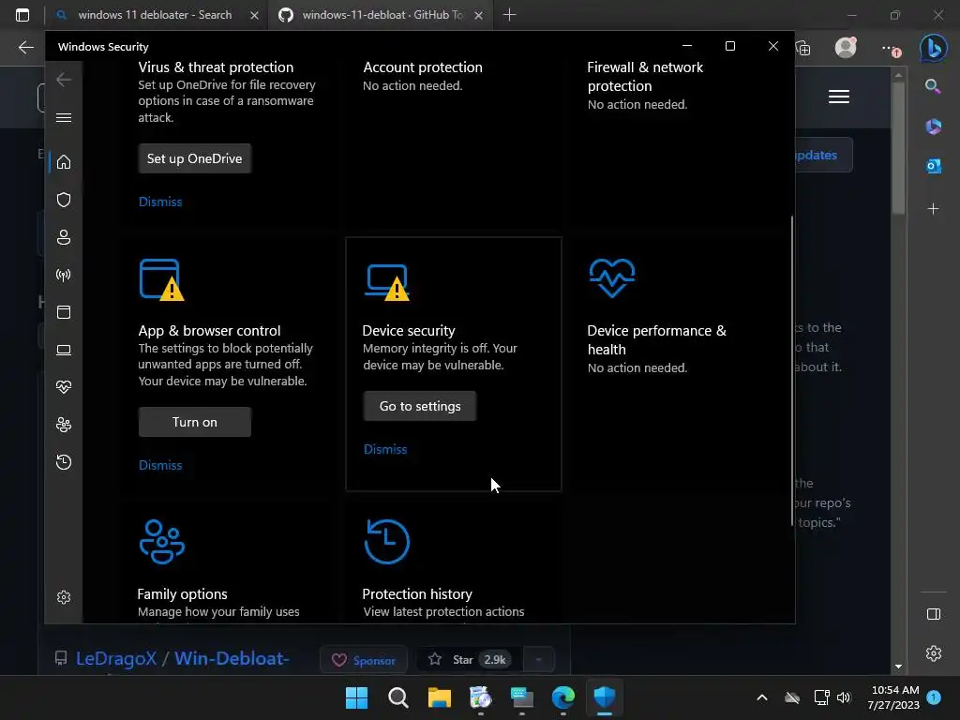The width and height of the screenshot is (960, 720).
Task: Click the browser scrollbar down arrow
Action: tap(898, 667)
